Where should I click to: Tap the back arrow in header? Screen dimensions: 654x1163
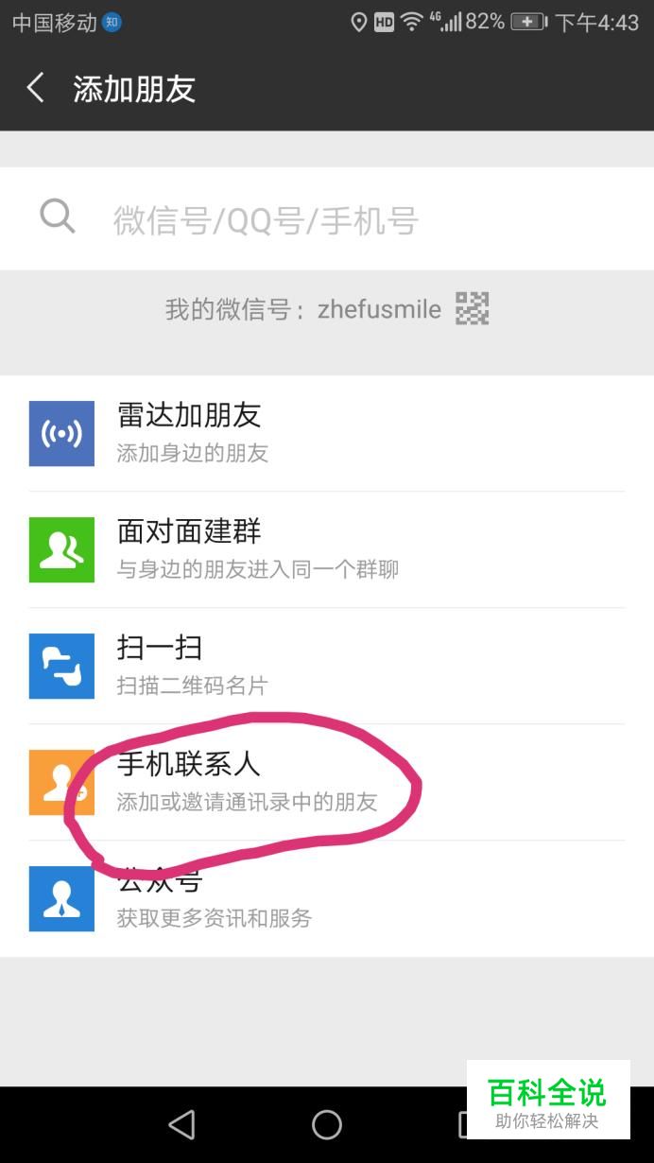[x=36, y=89]
